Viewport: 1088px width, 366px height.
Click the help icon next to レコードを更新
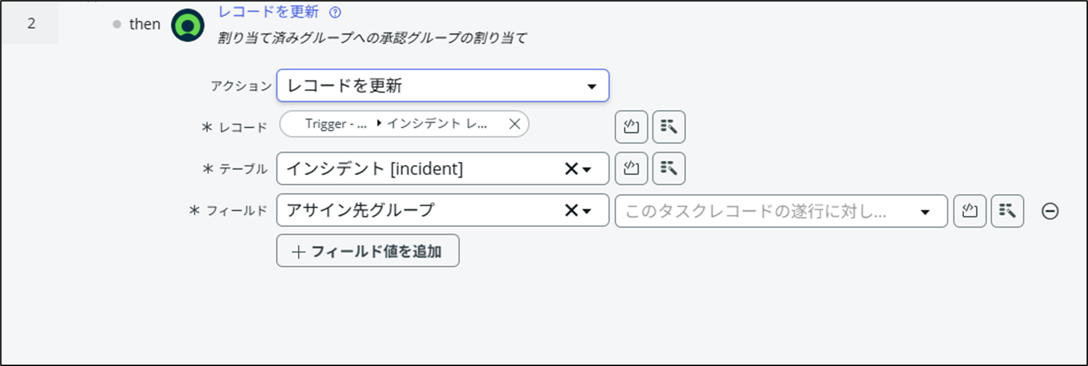point(336,13)
